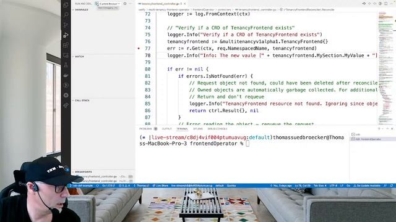Click 'return ctrl.Result{}, nil' on line 86
The height and width of the screenshot is (222, 396).
point(224,110)
